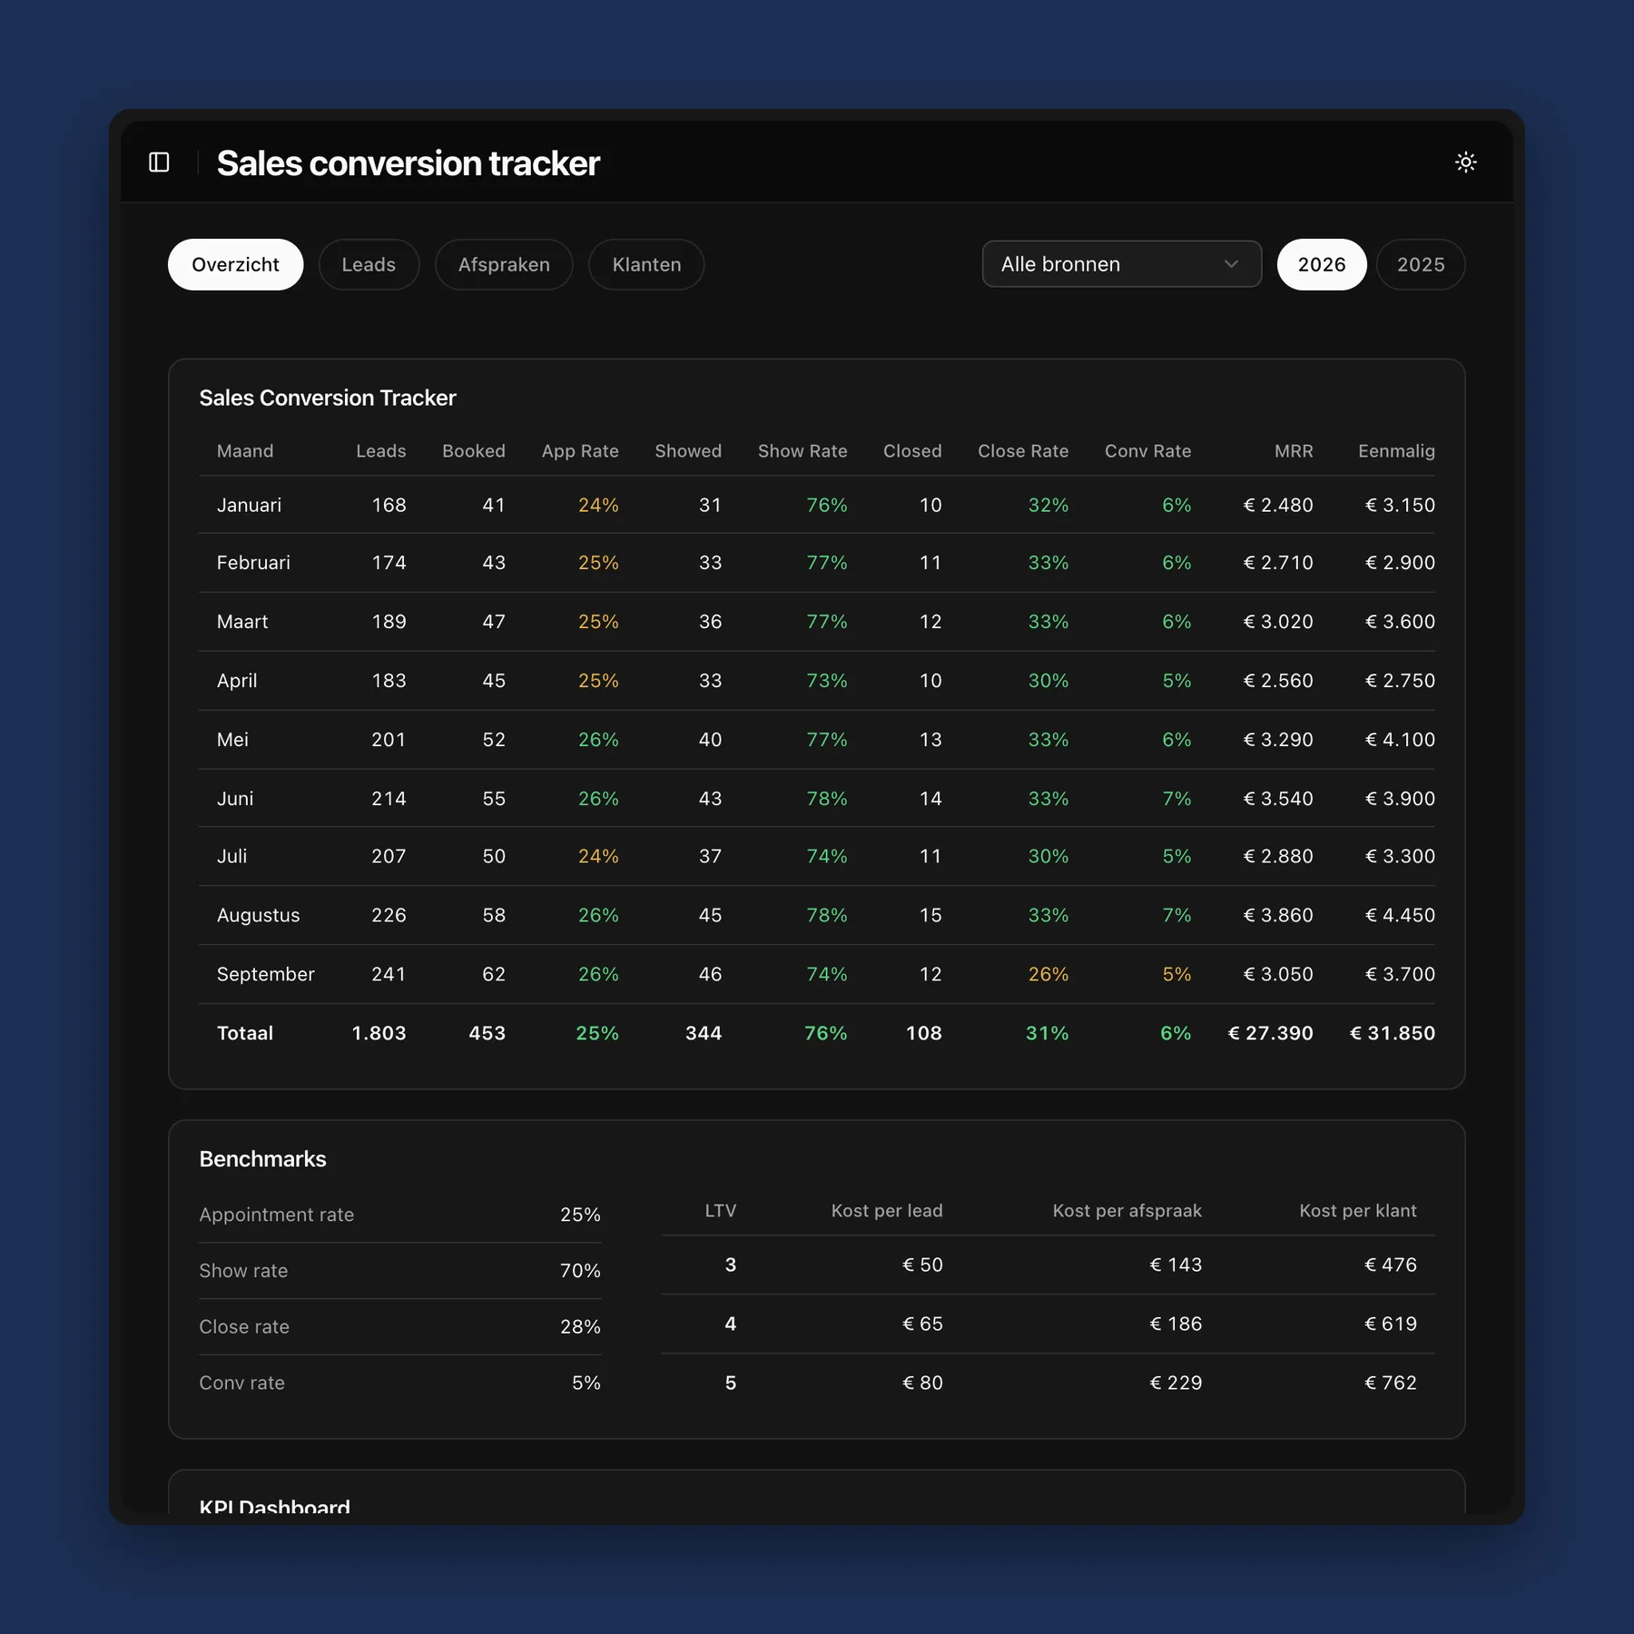Click September's 26% close rate value

[x=1048, y=974]
